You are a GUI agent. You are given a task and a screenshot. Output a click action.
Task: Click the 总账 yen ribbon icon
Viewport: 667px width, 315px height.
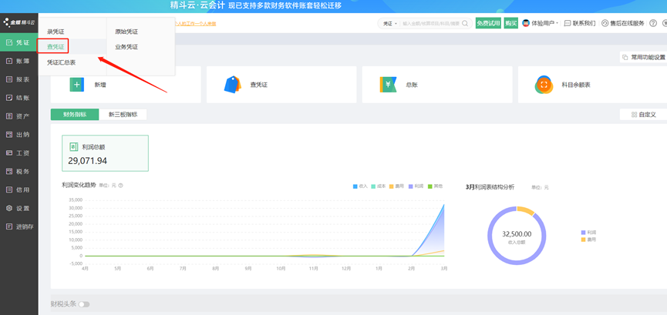point(388,84)
